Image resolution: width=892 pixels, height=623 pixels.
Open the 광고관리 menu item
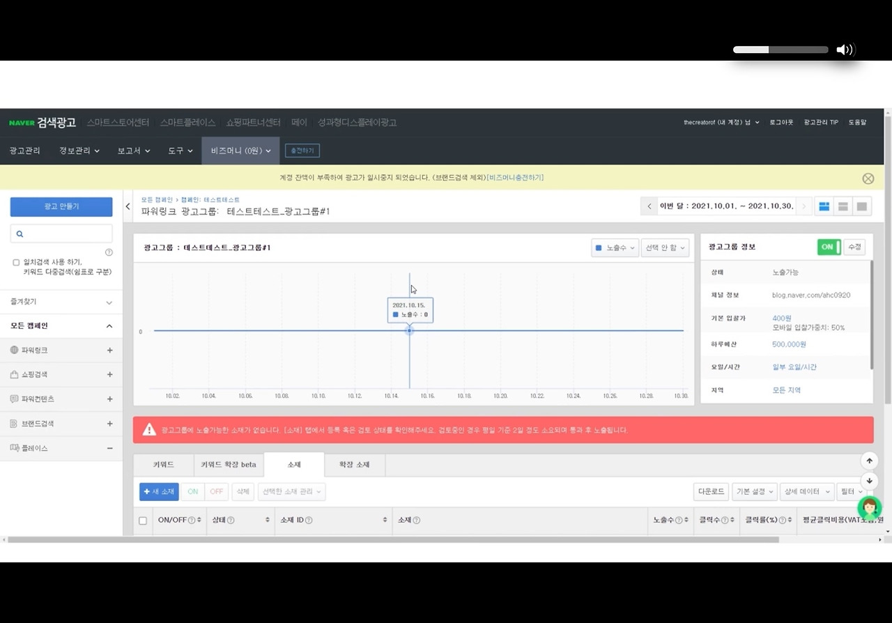click(x=24, y=151)
